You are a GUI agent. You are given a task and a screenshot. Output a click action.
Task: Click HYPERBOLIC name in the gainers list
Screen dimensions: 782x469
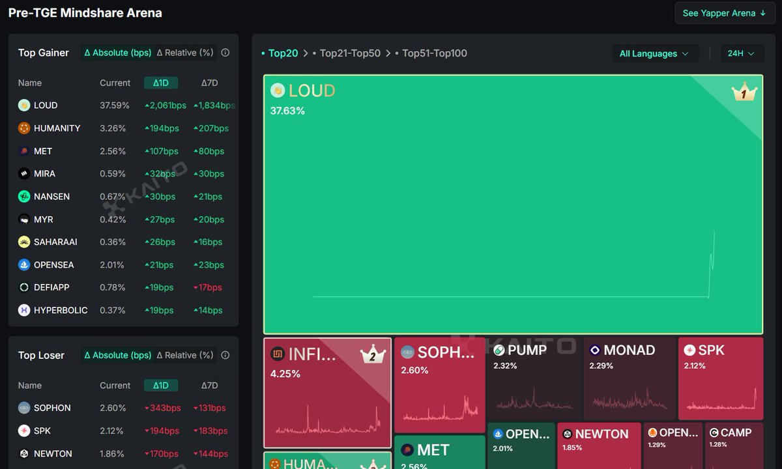point(61,310)
